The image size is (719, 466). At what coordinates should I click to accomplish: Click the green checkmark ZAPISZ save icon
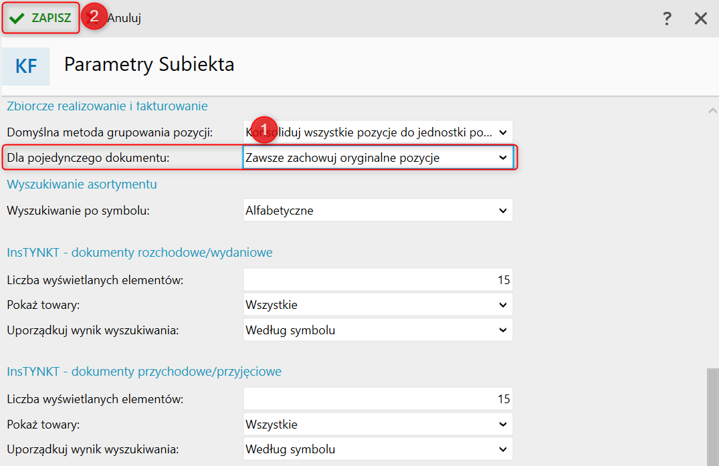click(x=17, y=18)
